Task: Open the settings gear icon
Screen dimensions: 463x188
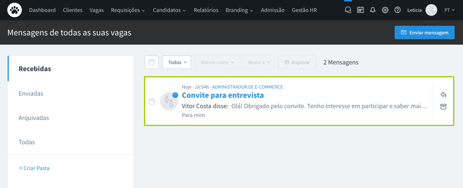Action: pyautogui.click(x=385, y=10)
